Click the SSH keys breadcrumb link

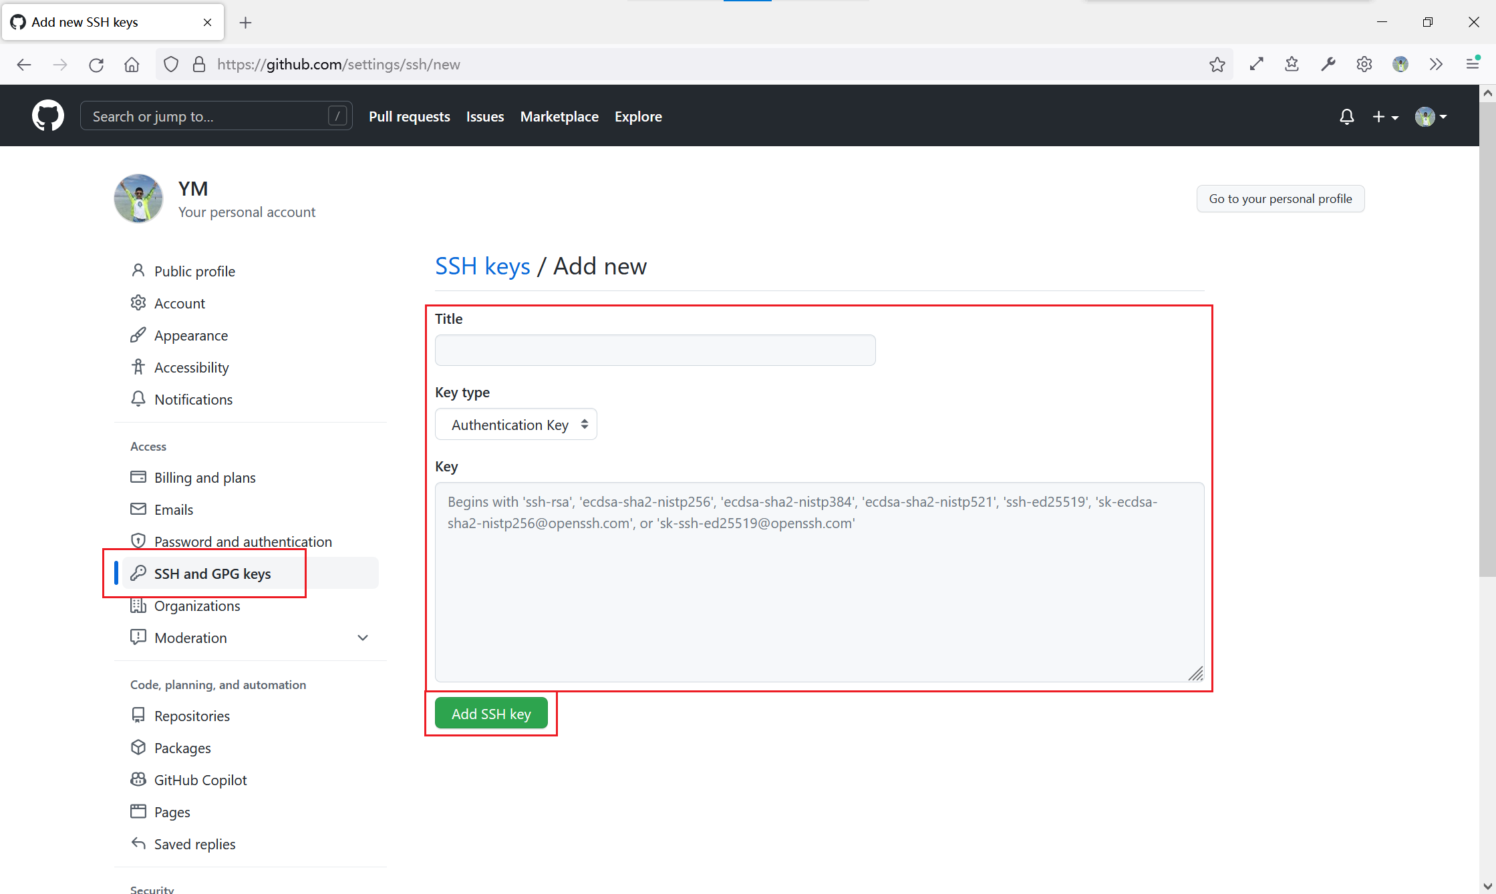[482, 266]
